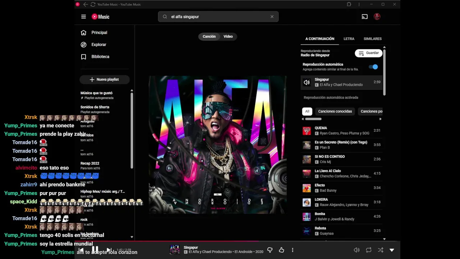The image size is (460, 259).
Task: Click the song progress bar
Action: pos(237,241)
